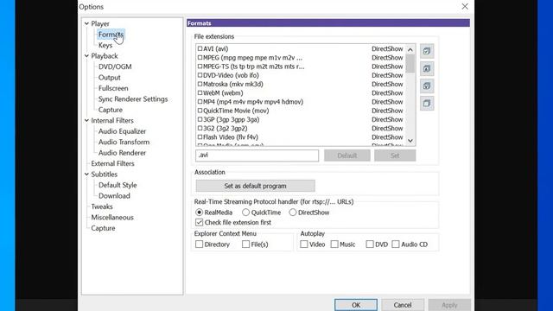Click Set as default program button
553x311 pixels.
pos(256,186)
